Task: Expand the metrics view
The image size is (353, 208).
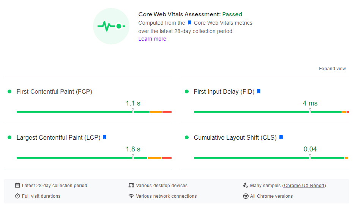Action: [332, 69]
